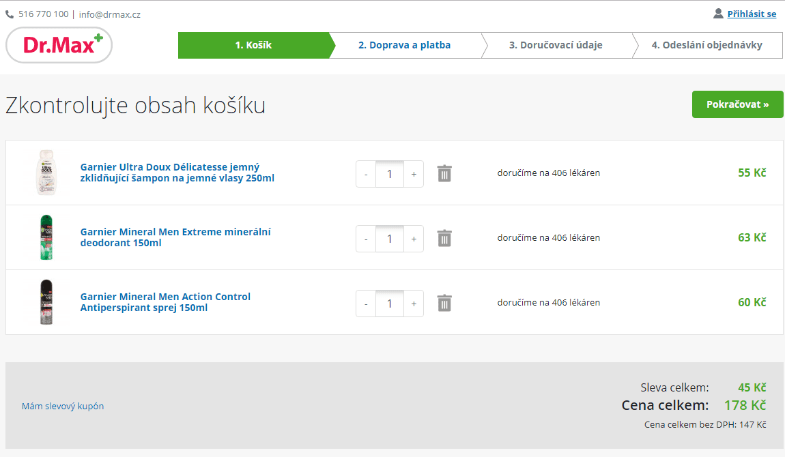Increase quantity of Mineral Men Extreme deodorant

coord(414,239)
